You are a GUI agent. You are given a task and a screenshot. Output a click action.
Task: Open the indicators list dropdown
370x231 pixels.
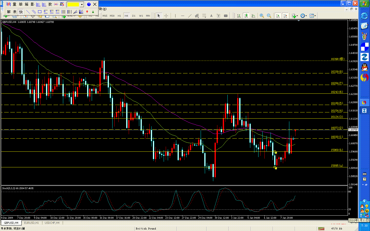click(x=295, y=16)
